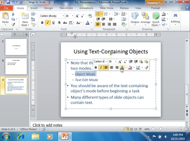This screenshot has height=141, width=190.
Task: Select the slide 2 thumbnail
Action: pyautogui.click(x=16, y=66)
